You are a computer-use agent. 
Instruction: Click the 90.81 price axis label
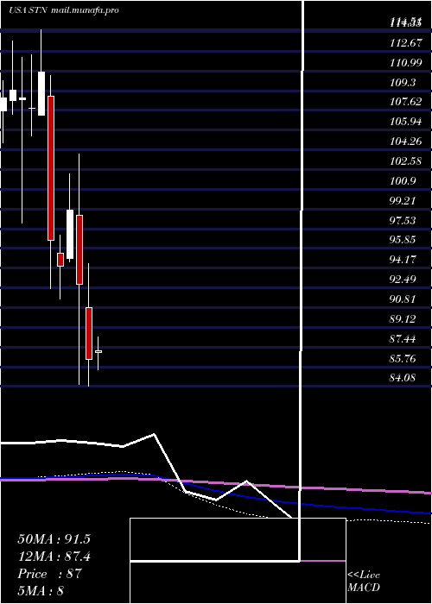tap(403, 299)
